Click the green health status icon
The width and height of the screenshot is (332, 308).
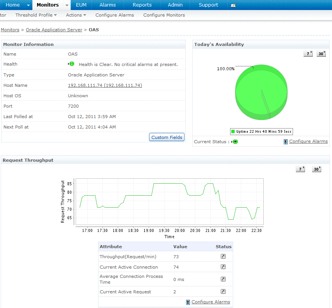point(72,64)
